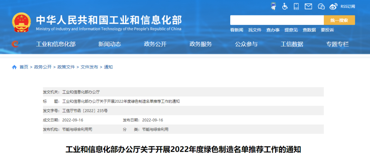Select 政务服务 in the navigation bar

click(x=201, y=44)
